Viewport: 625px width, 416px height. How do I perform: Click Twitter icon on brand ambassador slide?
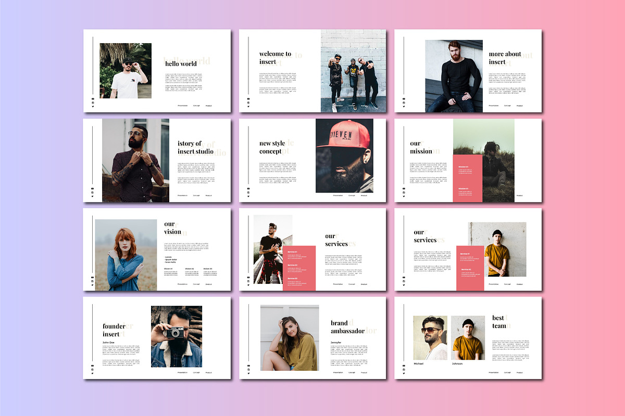point(248,374)
